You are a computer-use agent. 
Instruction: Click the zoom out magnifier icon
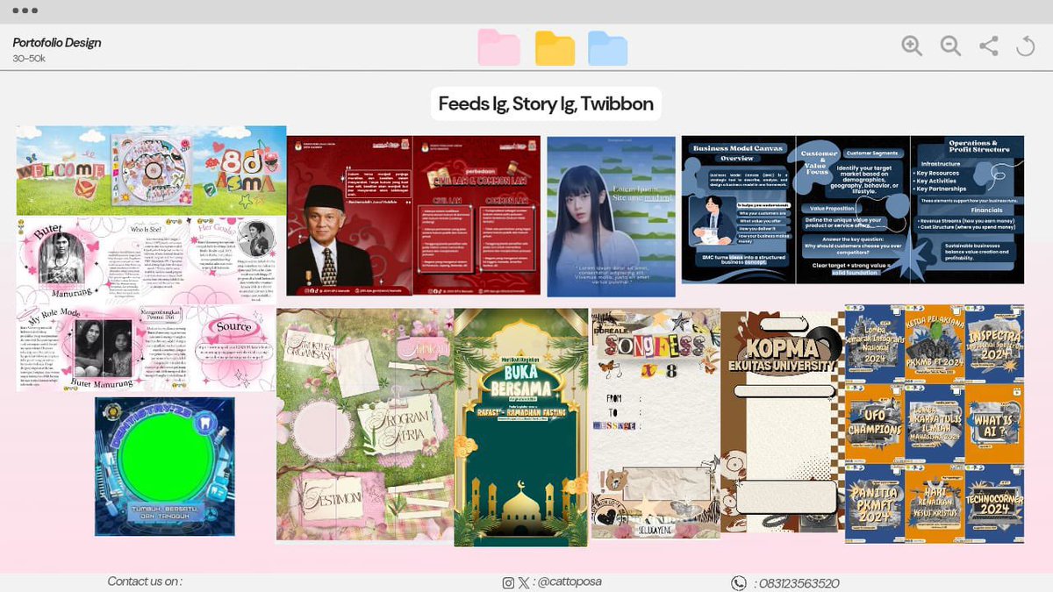click(x=950, y=46)
